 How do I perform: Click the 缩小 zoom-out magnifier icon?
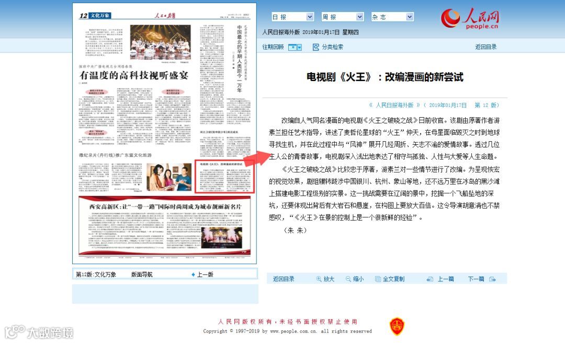348,279
